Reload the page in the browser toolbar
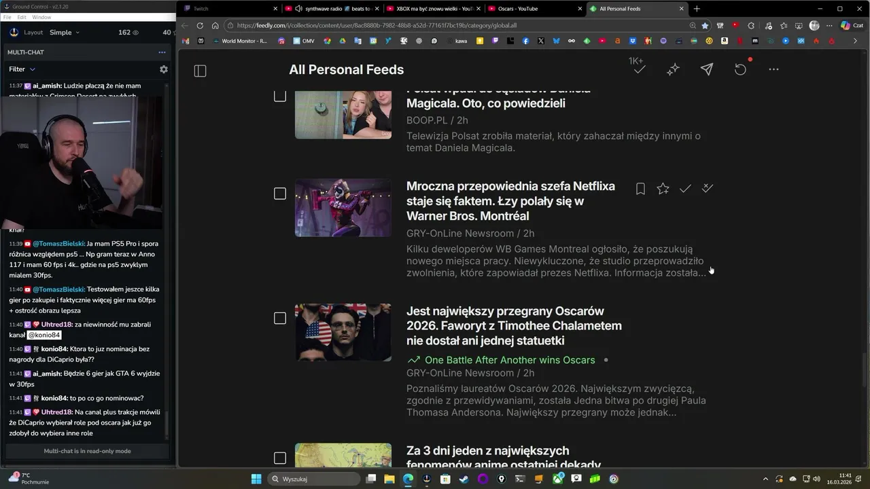870x489 pixels. 200,26
